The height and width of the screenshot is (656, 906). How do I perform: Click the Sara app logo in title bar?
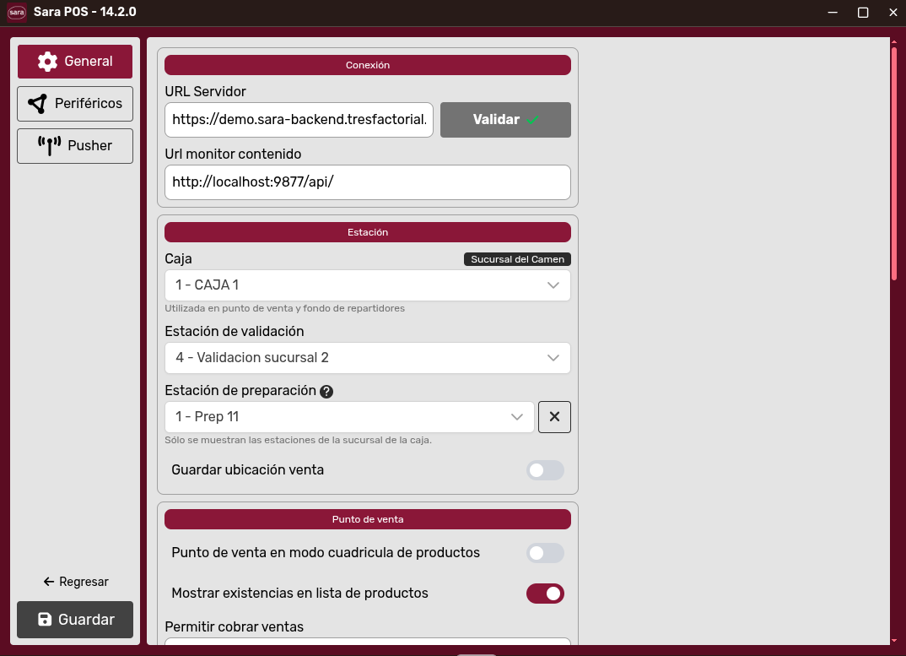17,12
